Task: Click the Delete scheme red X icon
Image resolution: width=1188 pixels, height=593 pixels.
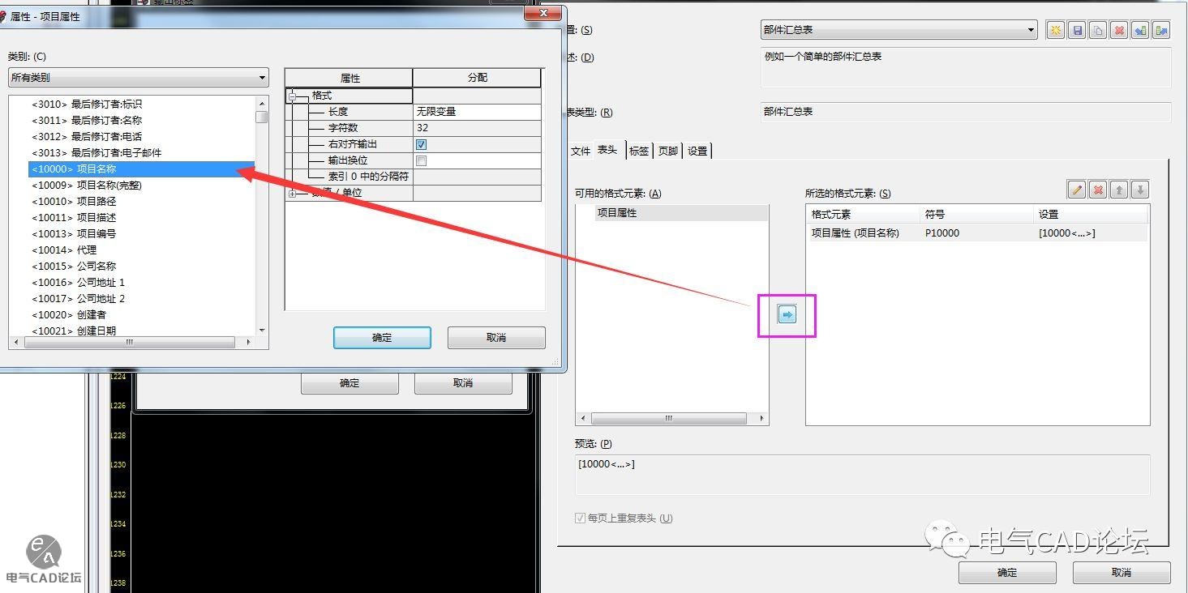Action: coord(1119,31)
